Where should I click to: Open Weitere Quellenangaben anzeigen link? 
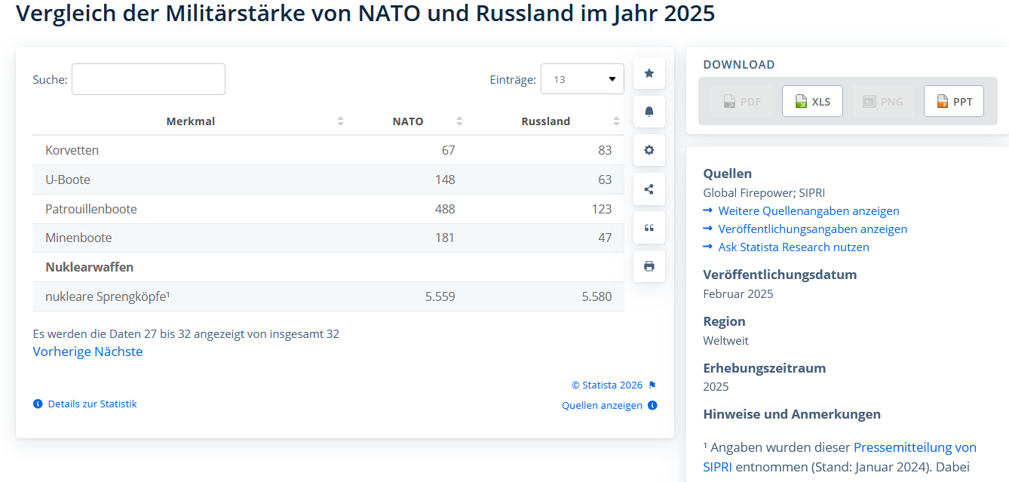808,211
